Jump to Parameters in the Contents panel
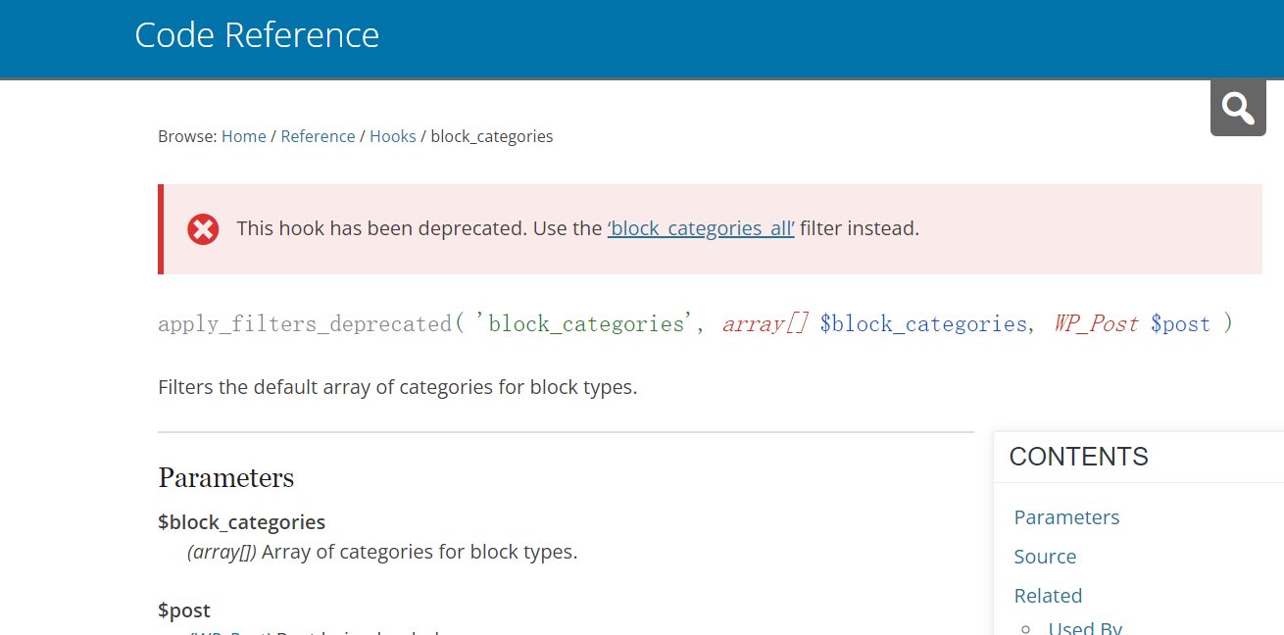Image resolution: width=1284 pixels, height=635 pixels. pos(1066,517)
